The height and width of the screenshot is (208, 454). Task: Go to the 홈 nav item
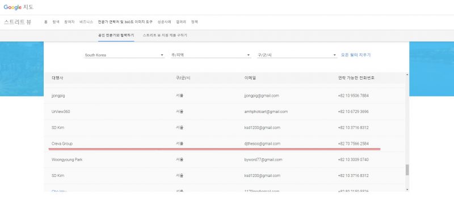pyautogui.click(x=46, y=22)
